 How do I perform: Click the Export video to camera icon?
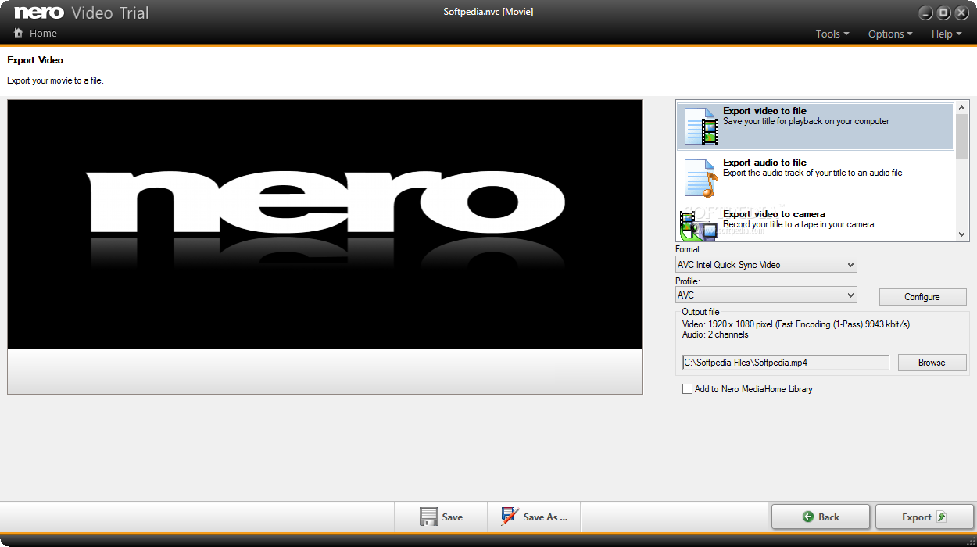coord(699,225)
